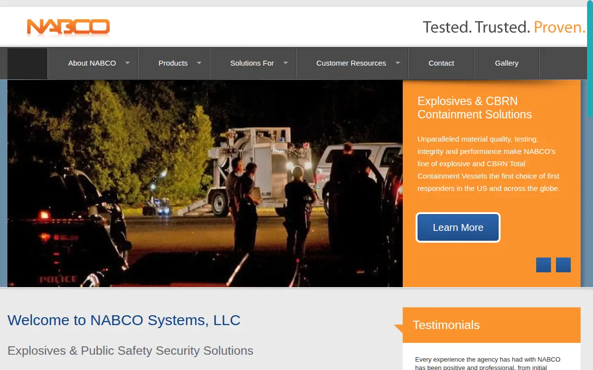Click the Learn More button
The image size is (593, 370).
(x=458, y=227)
